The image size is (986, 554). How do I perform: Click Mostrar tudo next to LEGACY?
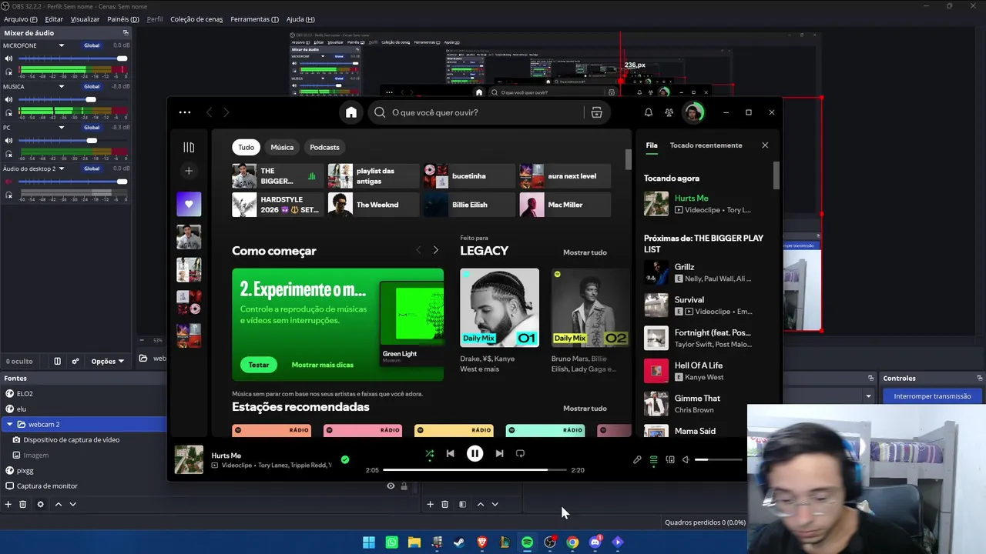pos(585,252)
